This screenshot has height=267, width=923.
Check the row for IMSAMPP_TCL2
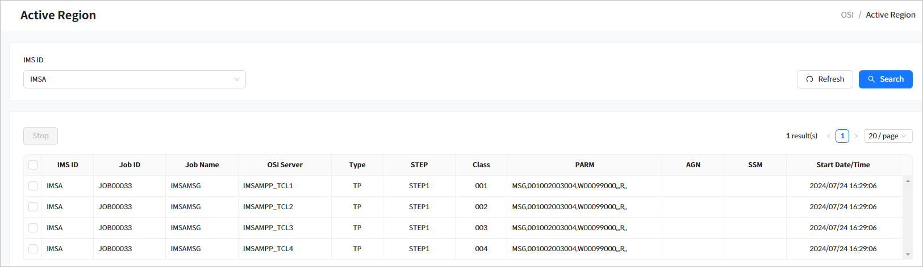(33, 207)
